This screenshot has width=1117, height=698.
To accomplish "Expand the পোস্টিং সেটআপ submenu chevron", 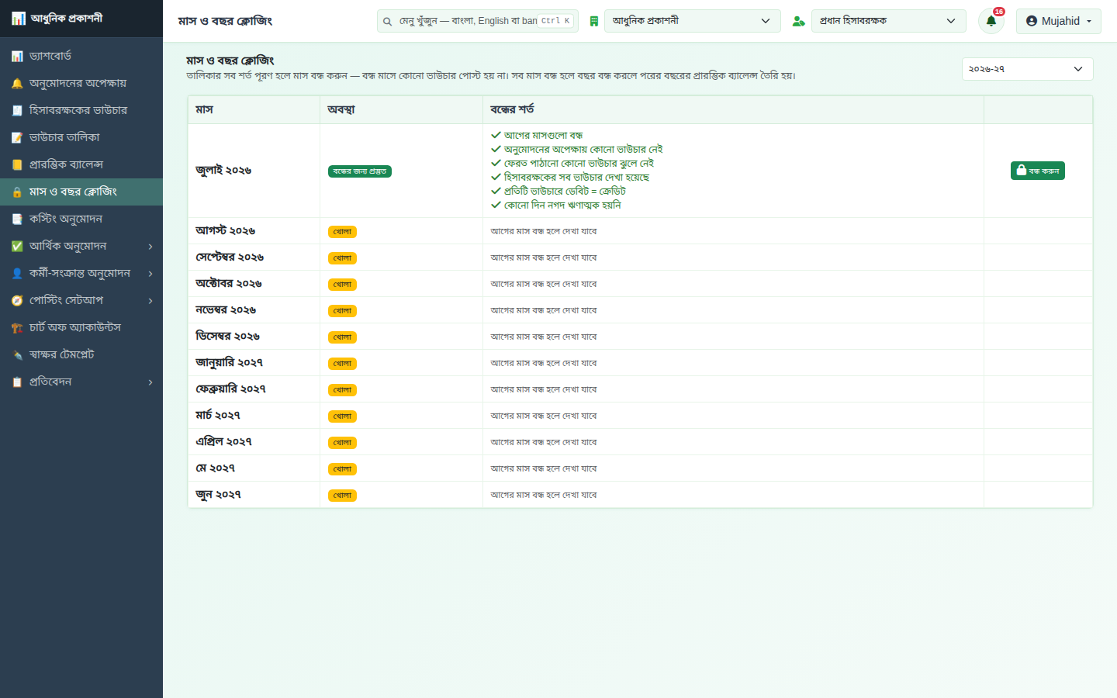I will coord(150,301).
